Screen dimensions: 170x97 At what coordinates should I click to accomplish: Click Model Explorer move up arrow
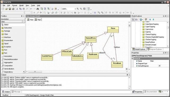(150, 19)
